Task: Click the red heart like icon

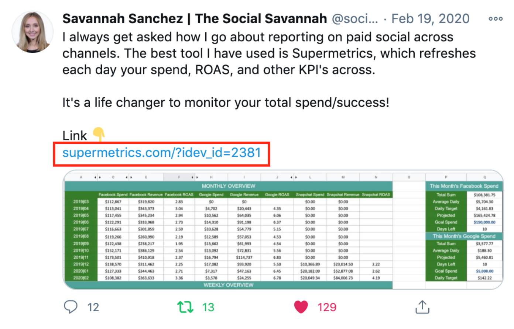Action: tap(301, 307)
